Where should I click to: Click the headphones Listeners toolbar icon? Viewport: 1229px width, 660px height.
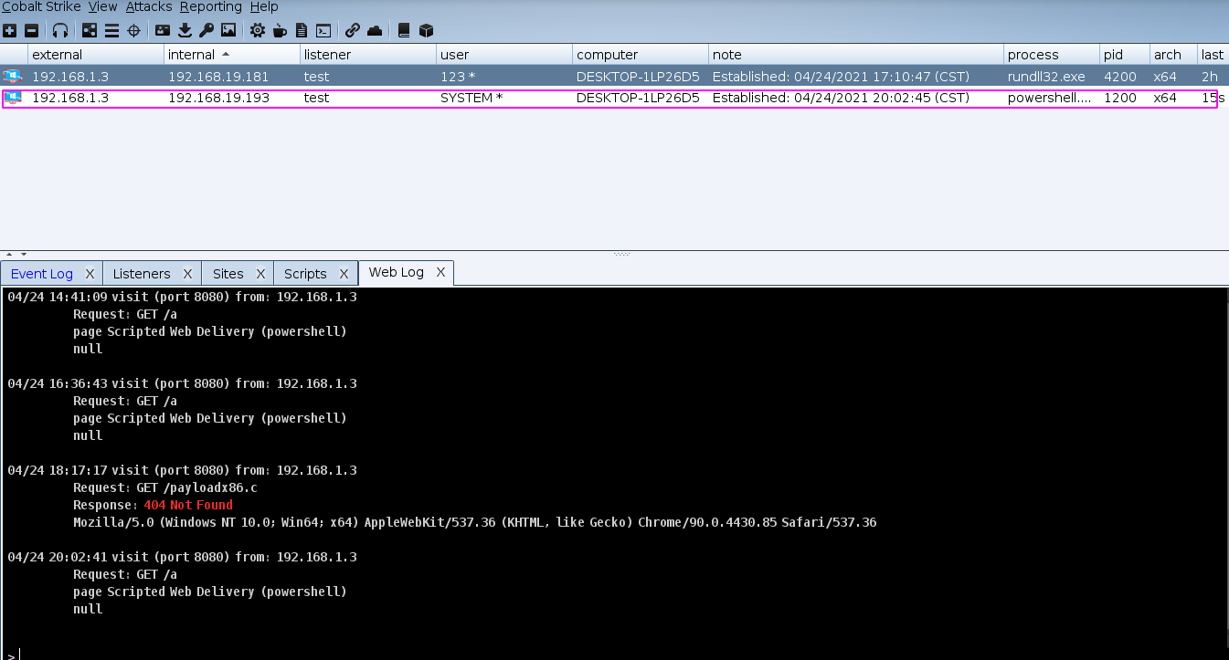(x=60, y=30)
